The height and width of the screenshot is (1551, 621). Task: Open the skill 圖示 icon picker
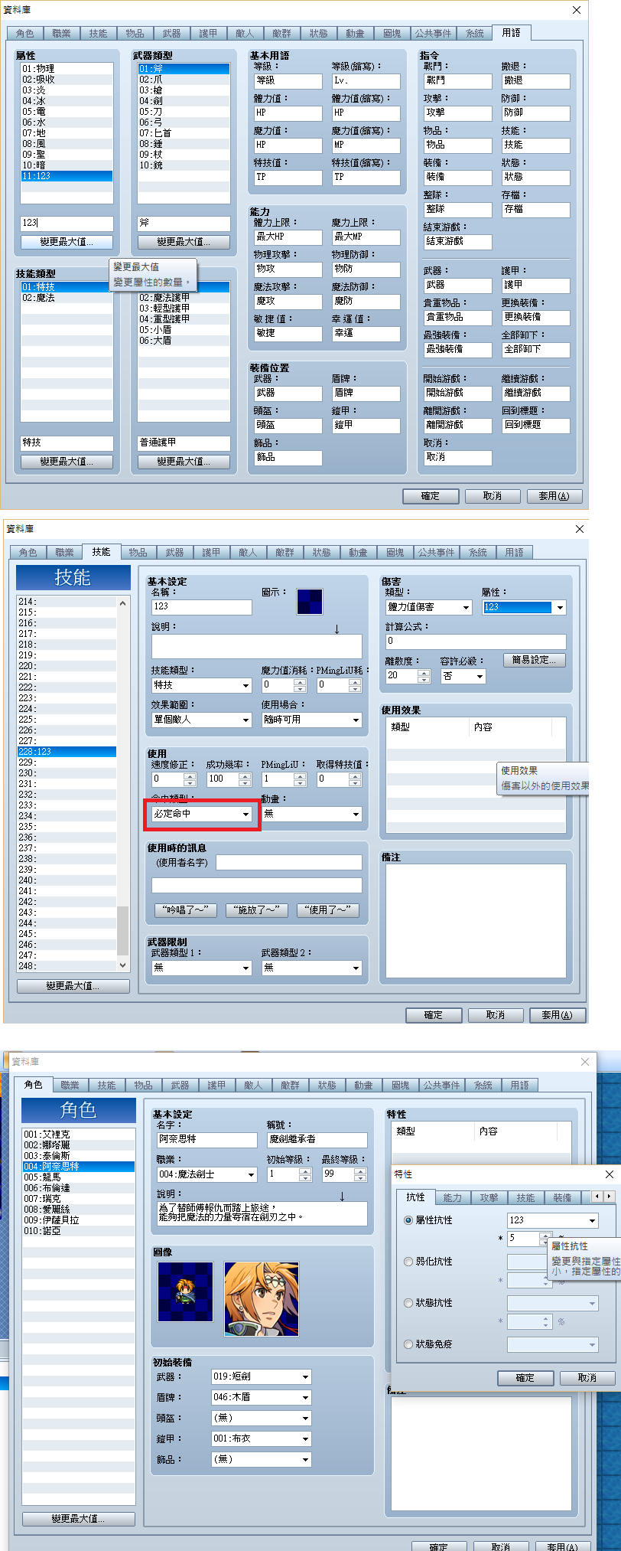click(x=309, y=602)
